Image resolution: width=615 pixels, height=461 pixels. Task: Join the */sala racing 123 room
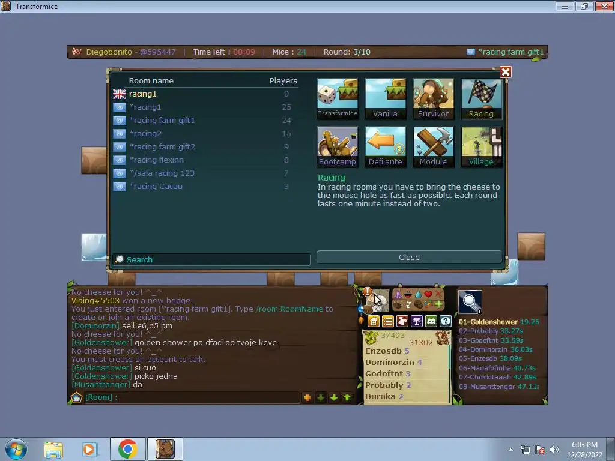click(205, 173)
